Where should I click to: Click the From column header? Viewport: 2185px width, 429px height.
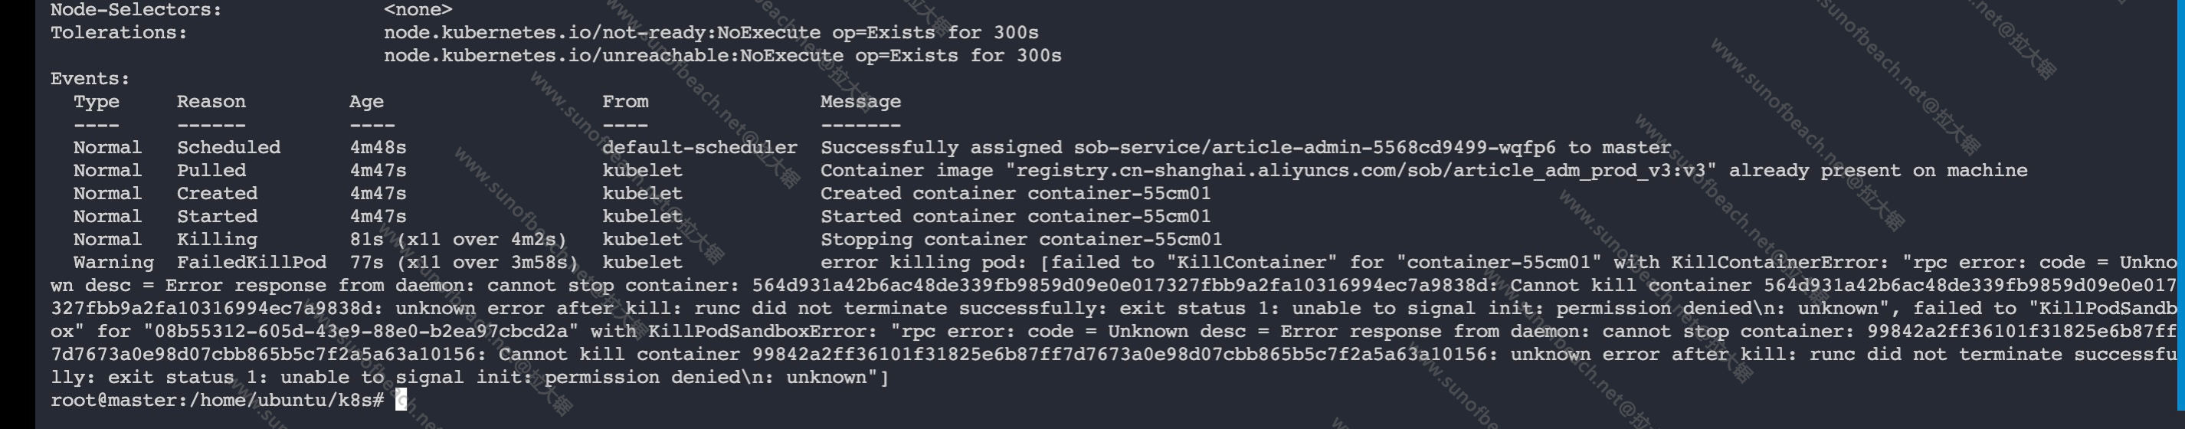625,102
